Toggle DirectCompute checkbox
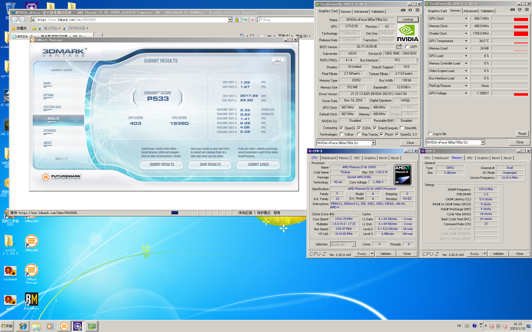The width and height of the screenshot is (532, 332). pyautogui.click(x=375, y=128)
